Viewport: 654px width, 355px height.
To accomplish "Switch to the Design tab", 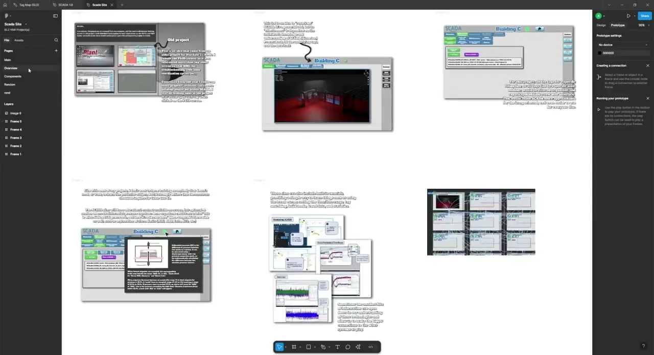I will click(601, 25).
